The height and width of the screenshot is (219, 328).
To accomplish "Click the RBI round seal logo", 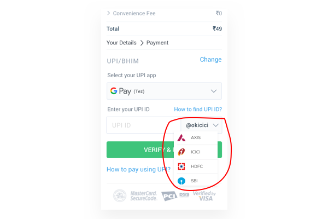I will 120,195.
